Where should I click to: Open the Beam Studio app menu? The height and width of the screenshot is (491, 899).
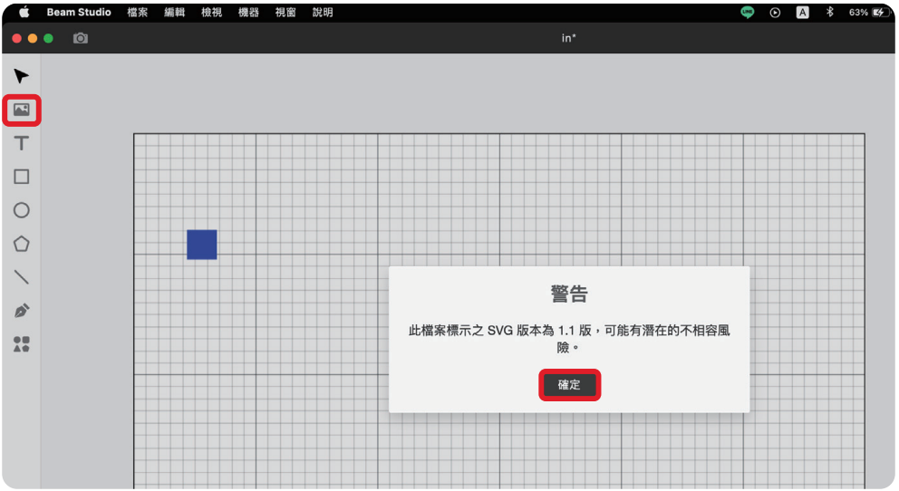[x=79, y=12]
